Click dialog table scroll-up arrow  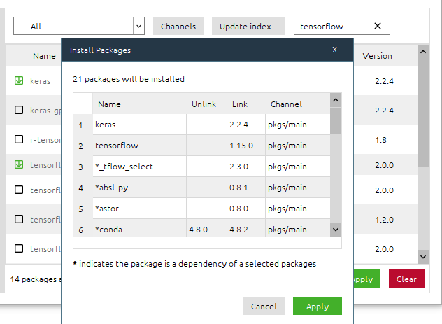click(336, 100)
